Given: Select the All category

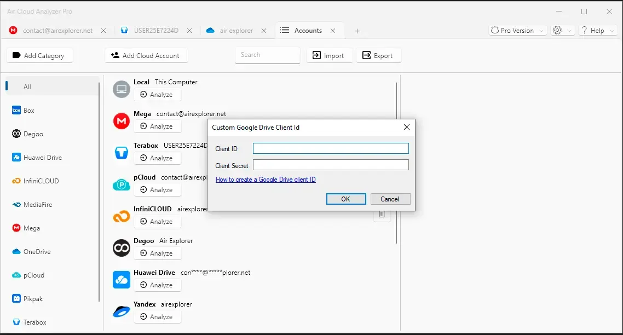Looking at the screenshot, I should tap(51, 86).
